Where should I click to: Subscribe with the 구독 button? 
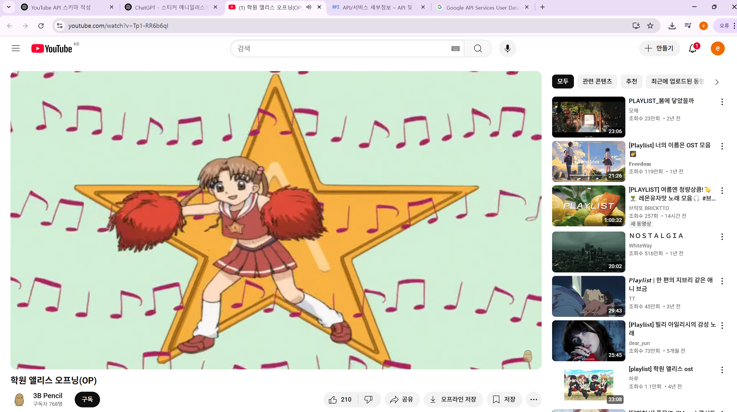[x=87, y=400]
